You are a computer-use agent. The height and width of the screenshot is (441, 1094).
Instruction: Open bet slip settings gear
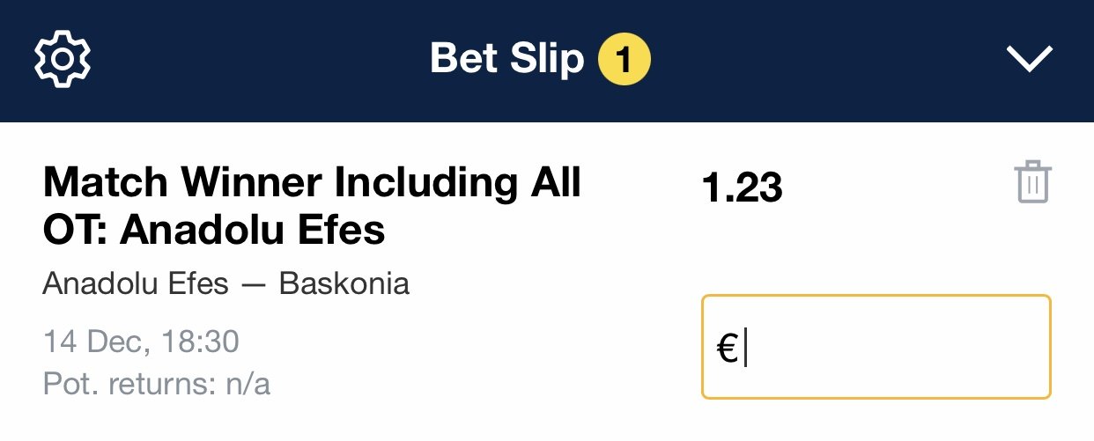pyautogui.click(x=63, y=59)
